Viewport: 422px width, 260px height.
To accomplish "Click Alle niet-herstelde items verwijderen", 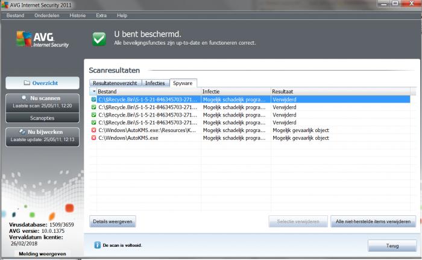I will pyautogui.click(x=373, y=221).
